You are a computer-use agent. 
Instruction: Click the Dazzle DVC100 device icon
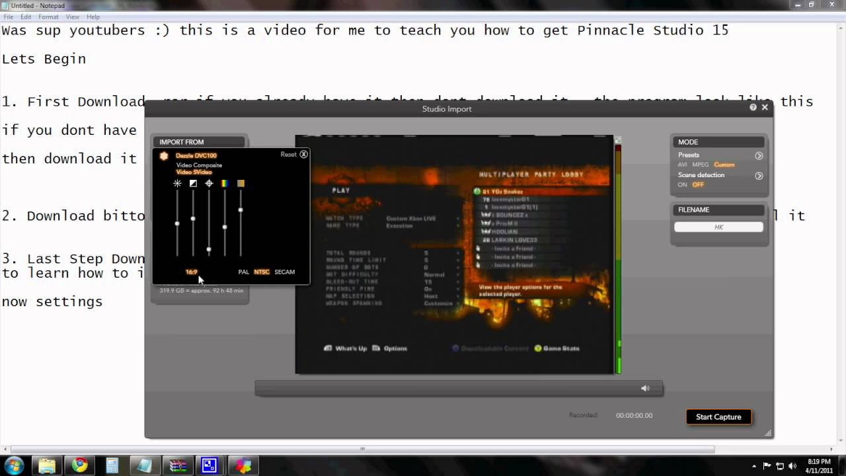tap(164, 156)
